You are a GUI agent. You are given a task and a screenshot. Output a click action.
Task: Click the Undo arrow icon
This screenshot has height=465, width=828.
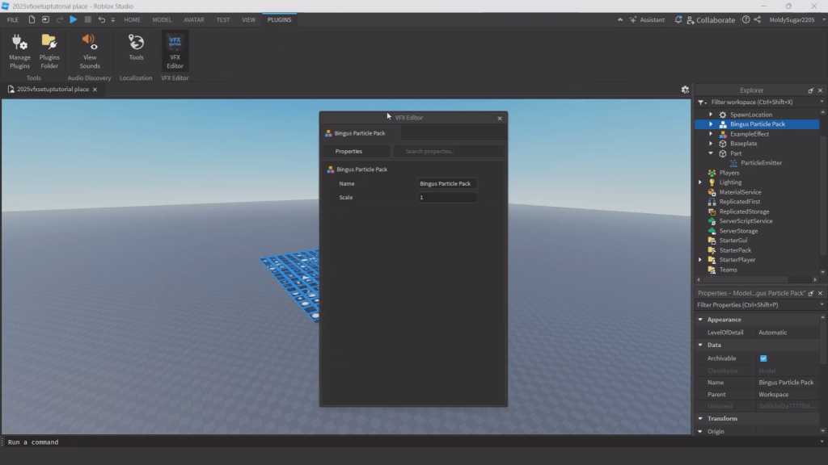101,19
